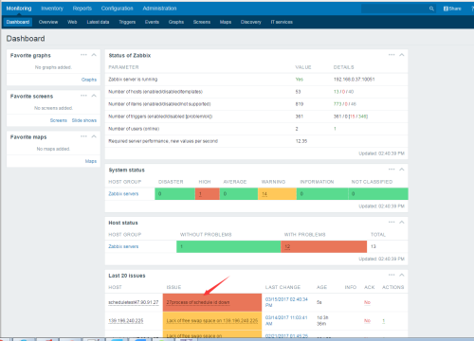Open the scheduletest47.90.91.27 host entry
This screenshot has width=474, height=341.
tap(134, 302)
